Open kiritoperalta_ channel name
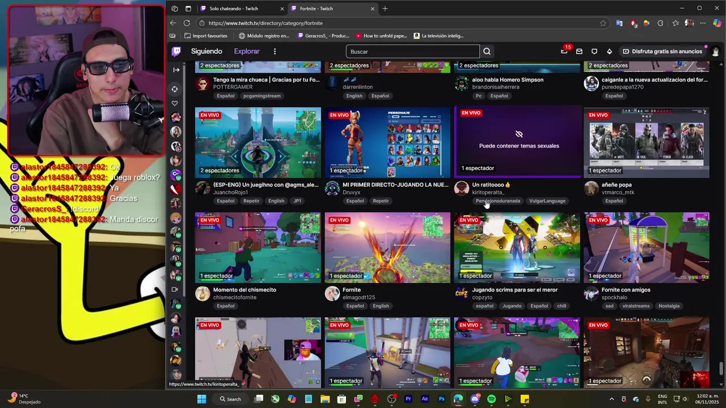726x408 pixels. [488, 192]
